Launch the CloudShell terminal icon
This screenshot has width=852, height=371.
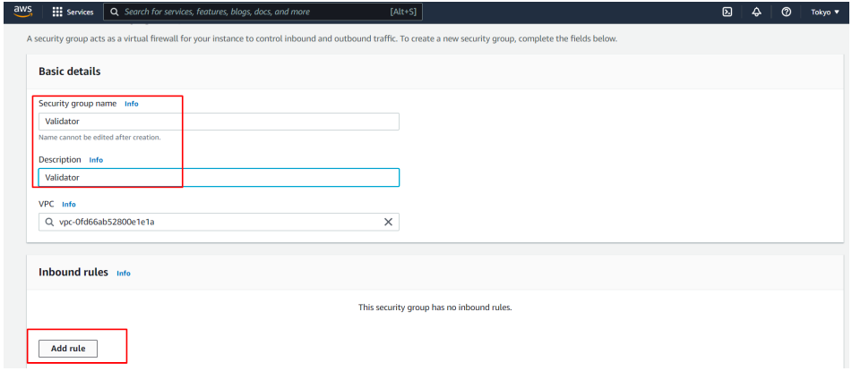(727, 13)
